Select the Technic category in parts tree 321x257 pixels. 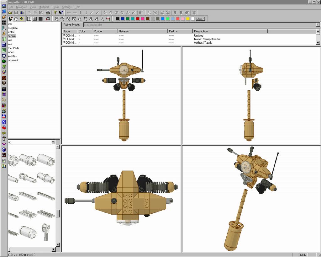tap(12, 36)
